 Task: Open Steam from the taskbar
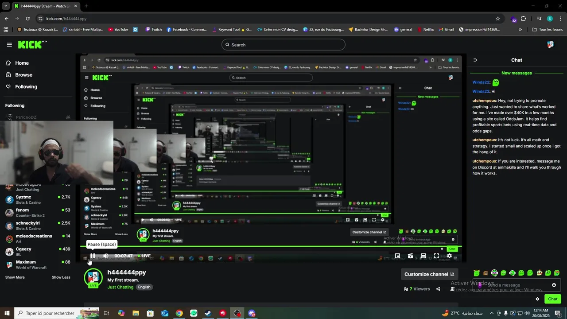(x=208, y=313)
